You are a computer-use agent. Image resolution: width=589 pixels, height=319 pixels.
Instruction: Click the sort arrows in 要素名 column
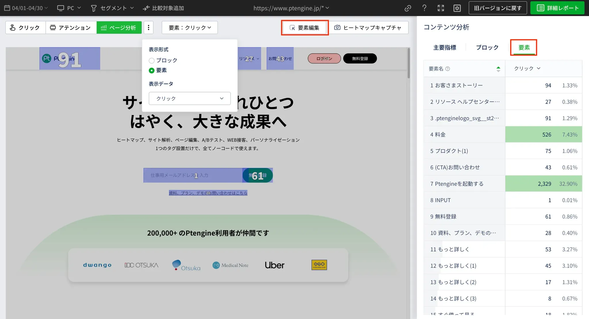[x=498, y=69]
